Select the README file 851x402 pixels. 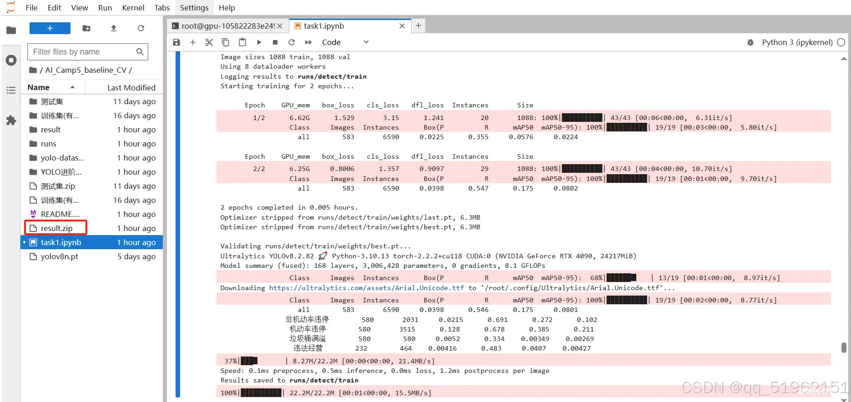pos(92,214)
